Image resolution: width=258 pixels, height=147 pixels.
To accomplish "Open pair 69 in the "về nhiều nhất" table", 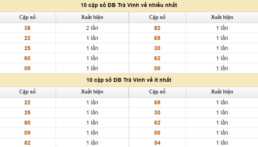I will [157, 38].
